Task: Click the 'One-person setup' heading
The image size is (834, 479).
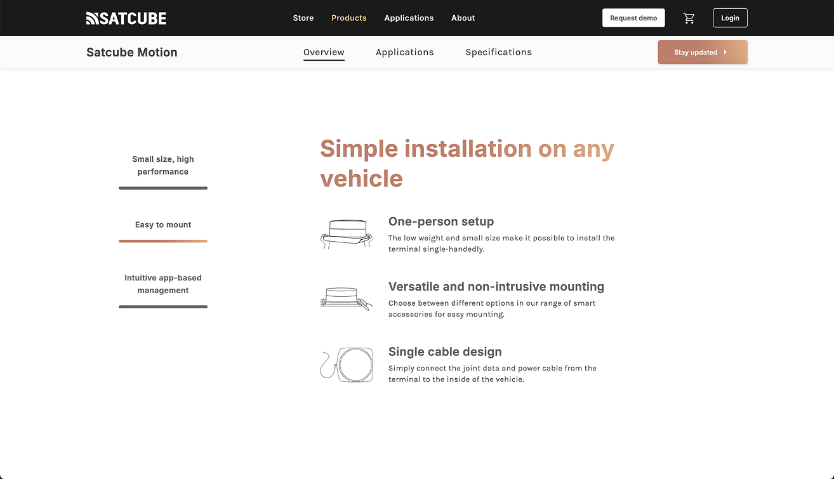Action: tap(441, 221)
